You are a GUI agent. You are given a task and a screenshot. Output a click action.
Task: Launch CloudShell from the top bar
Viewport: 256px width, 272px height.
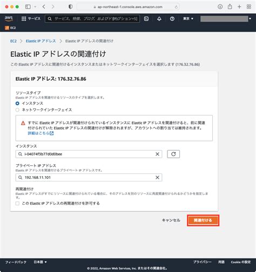point(146,18)
